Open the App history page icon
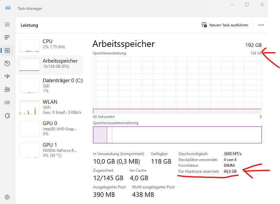Screen dimensions: 280x204 click(x=7, y=64)
